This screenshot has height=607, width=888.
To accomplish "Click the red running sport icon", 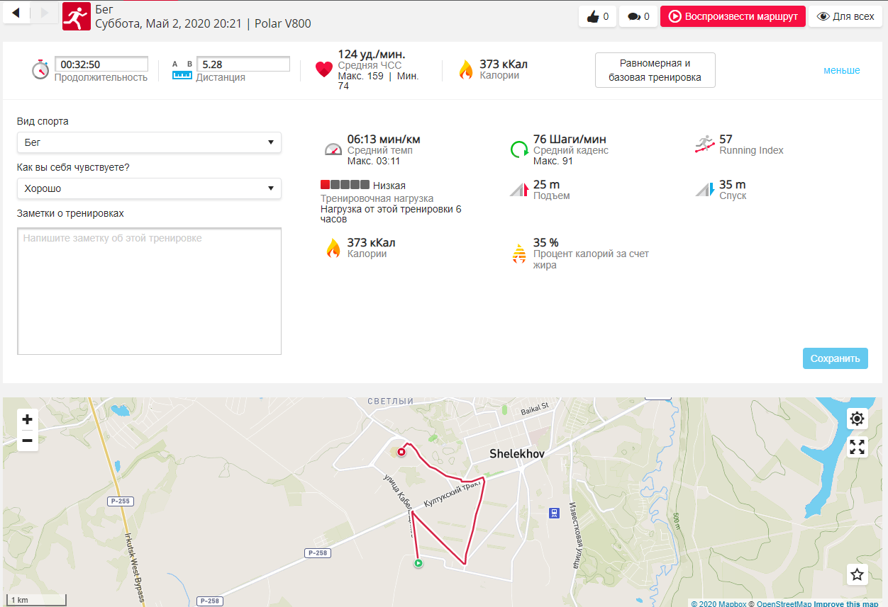I will pos(76,16).
